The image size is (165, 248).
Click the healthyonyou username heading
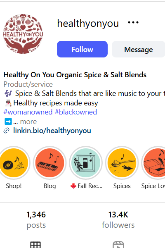click(88, 24)
